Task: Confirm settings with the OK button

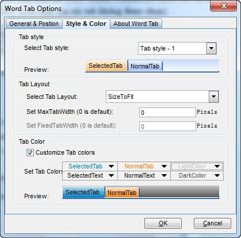Action: click(163, 223)
